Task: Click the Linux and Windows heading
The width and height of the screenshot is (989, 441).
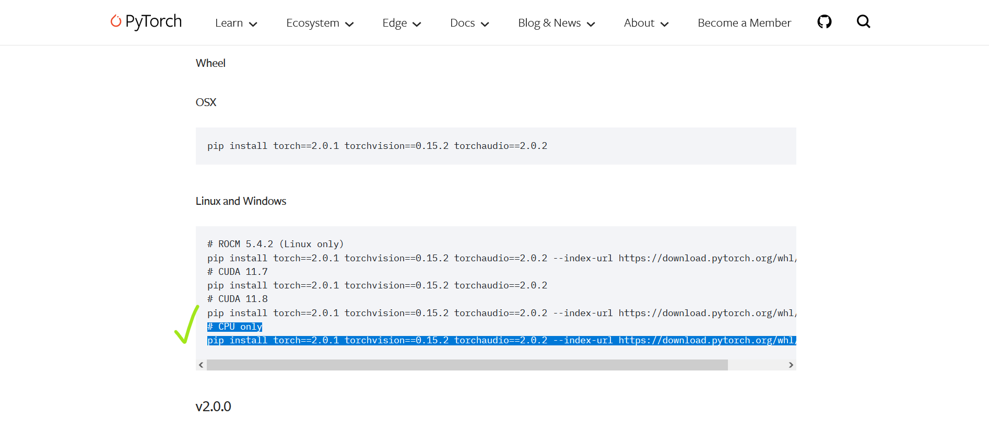Action: (241, 201)
